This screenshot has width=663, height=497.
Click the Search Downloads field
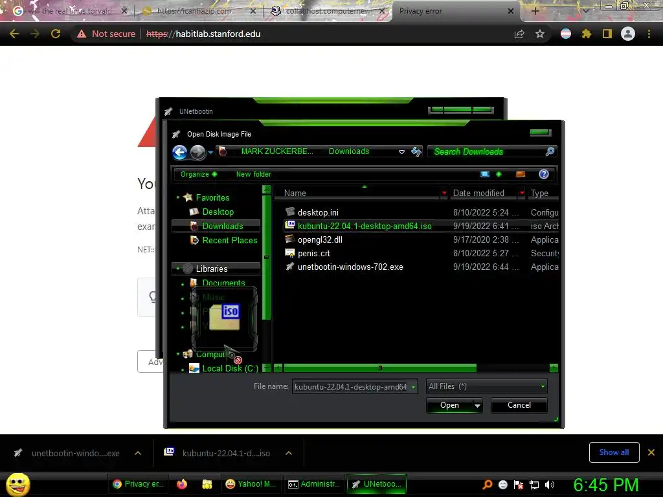click(x=487, y=151)
